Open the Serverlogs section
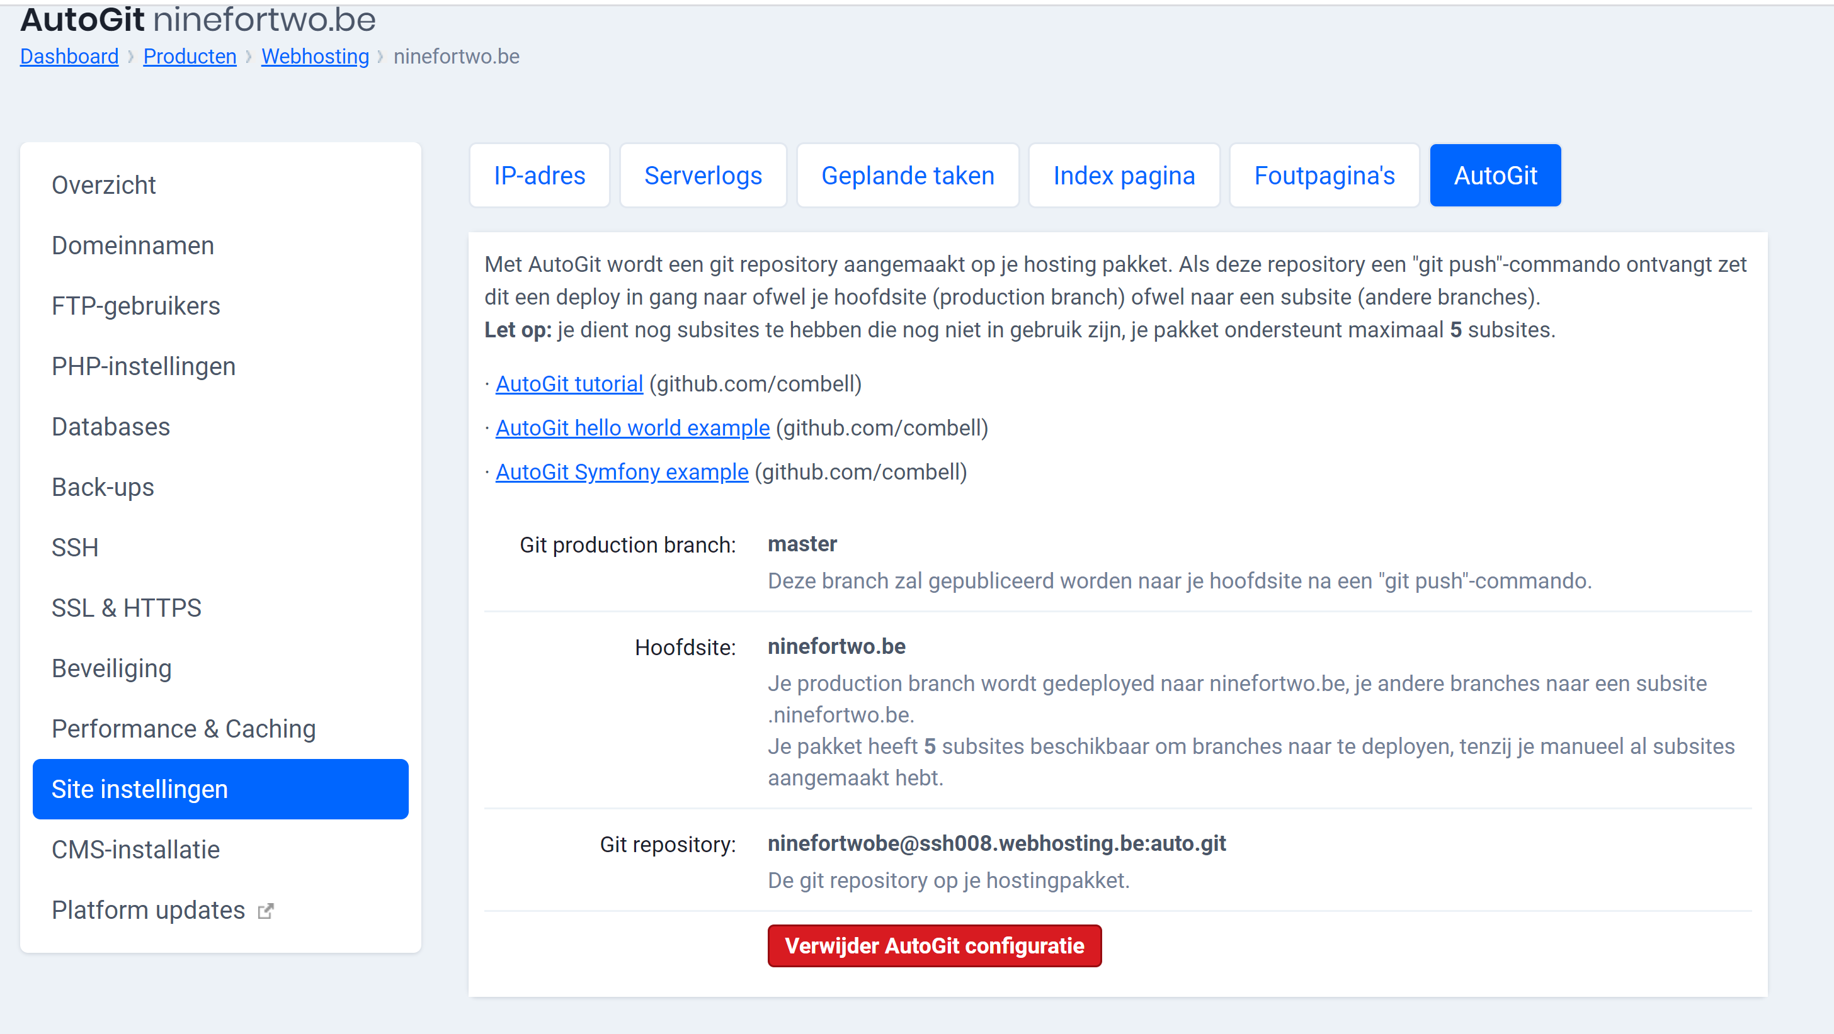 702,176
